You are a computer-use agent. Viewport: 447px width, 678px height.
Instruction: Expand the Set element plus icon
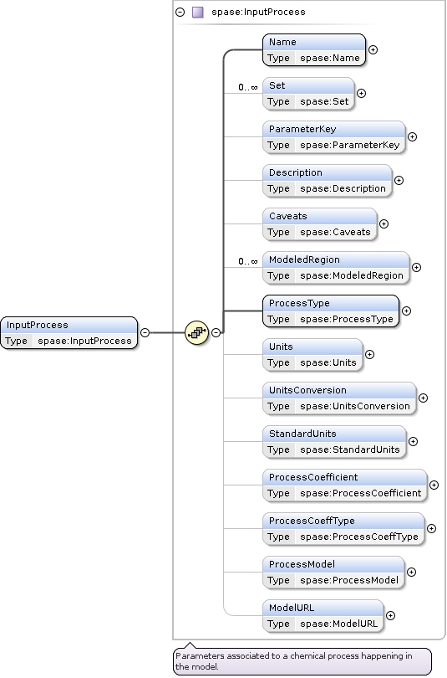point(362,94)
